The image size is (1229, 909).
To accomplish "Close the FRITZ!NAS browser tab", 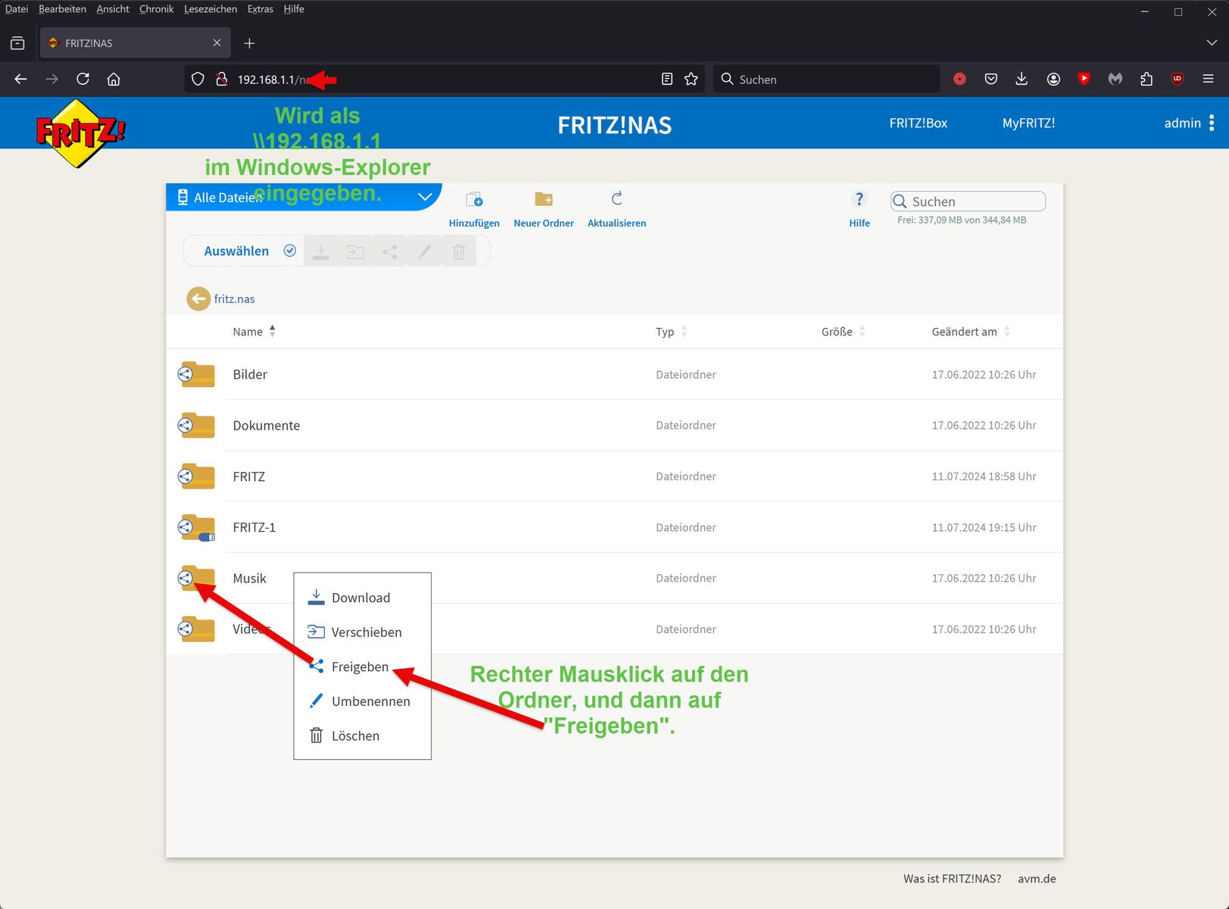I will coord(217,43).
